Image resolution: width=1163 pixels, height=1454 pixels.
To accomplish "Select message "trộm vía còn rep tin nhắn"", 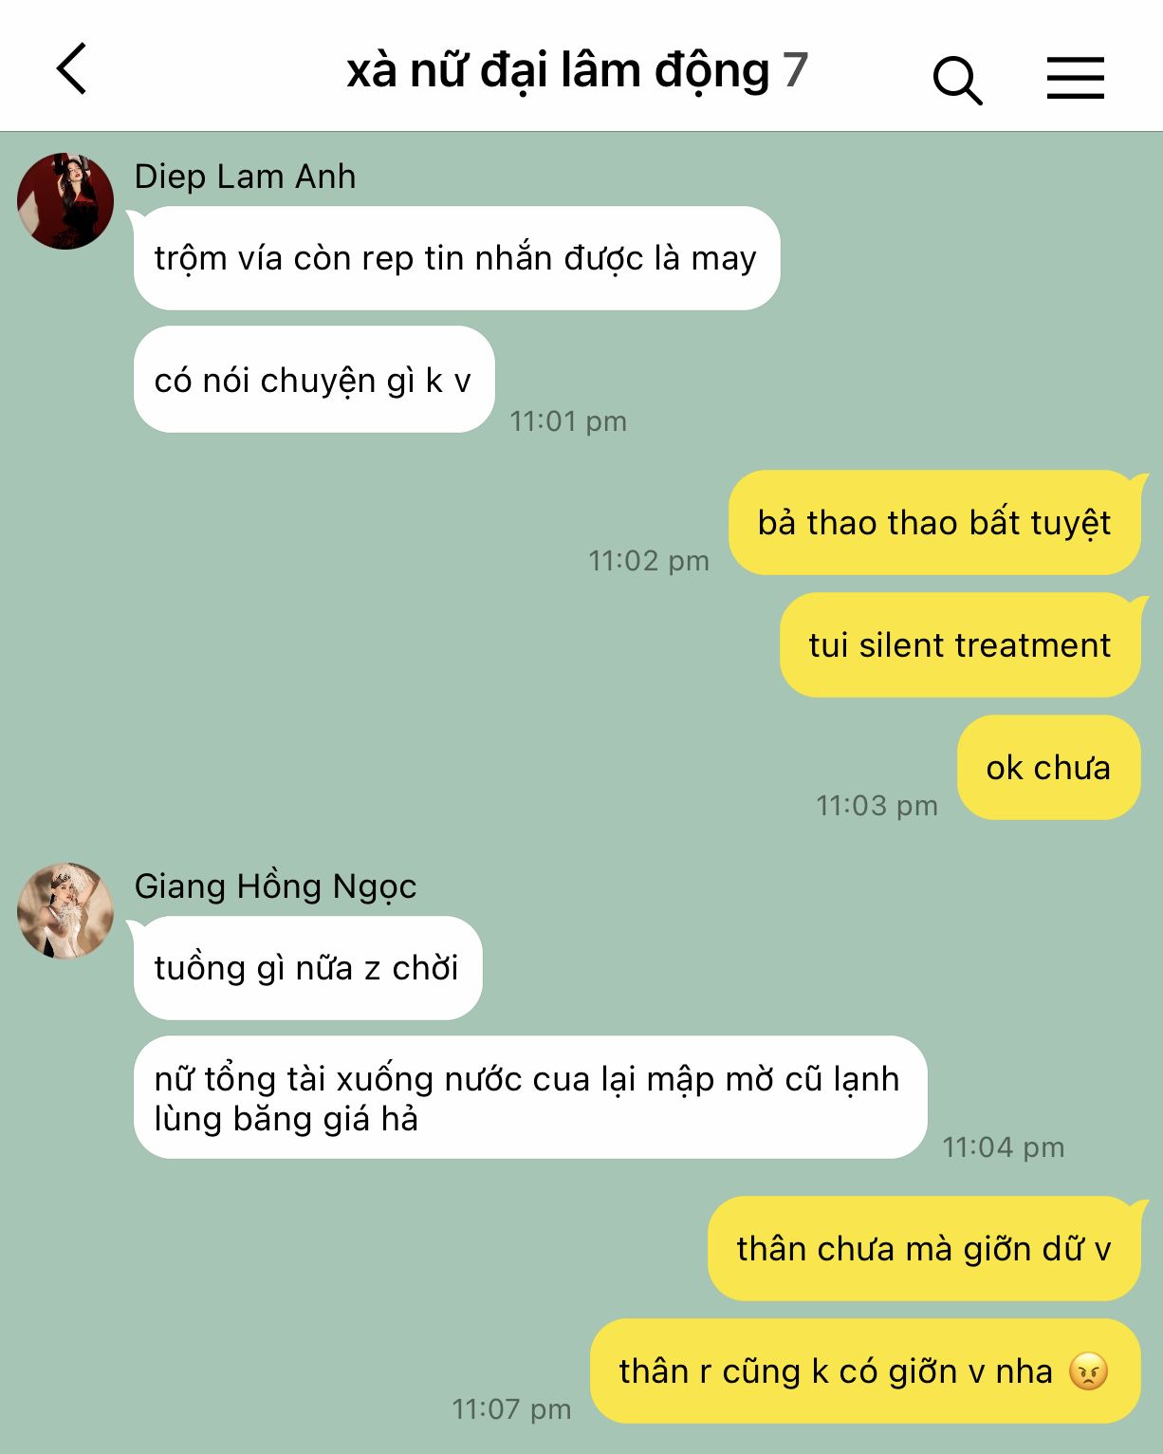I will pos(456,258).
